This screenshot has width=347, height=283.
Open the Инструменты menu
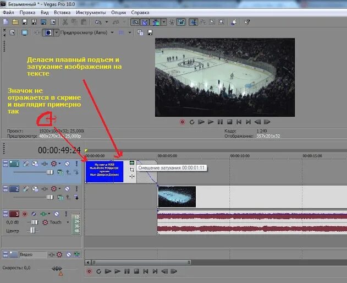click(x=91, y=13)
